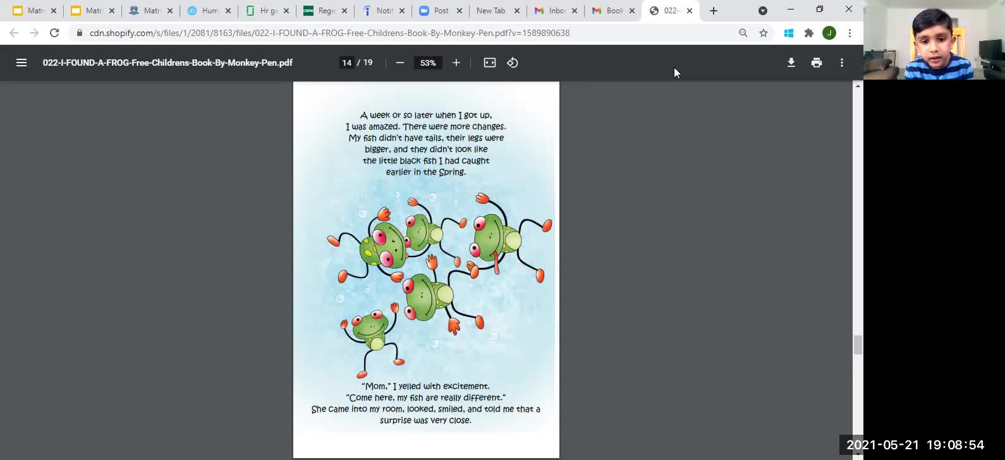The image size is (1005, 460).
Task: Open a new tab with the plus button
Action: click(714, 11)
